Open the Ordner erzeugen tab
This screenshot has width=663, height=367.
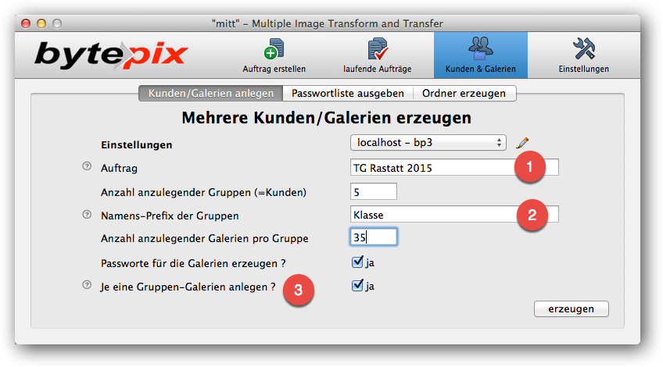pos(464,94)
